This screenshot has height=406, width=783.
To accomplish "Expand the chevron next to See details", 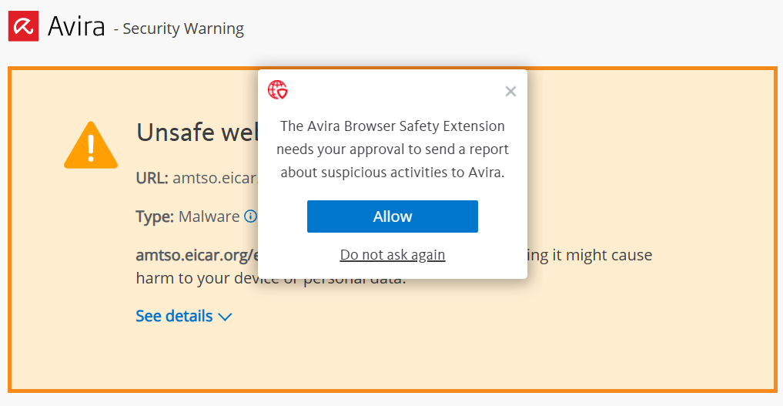I will 226,317.
